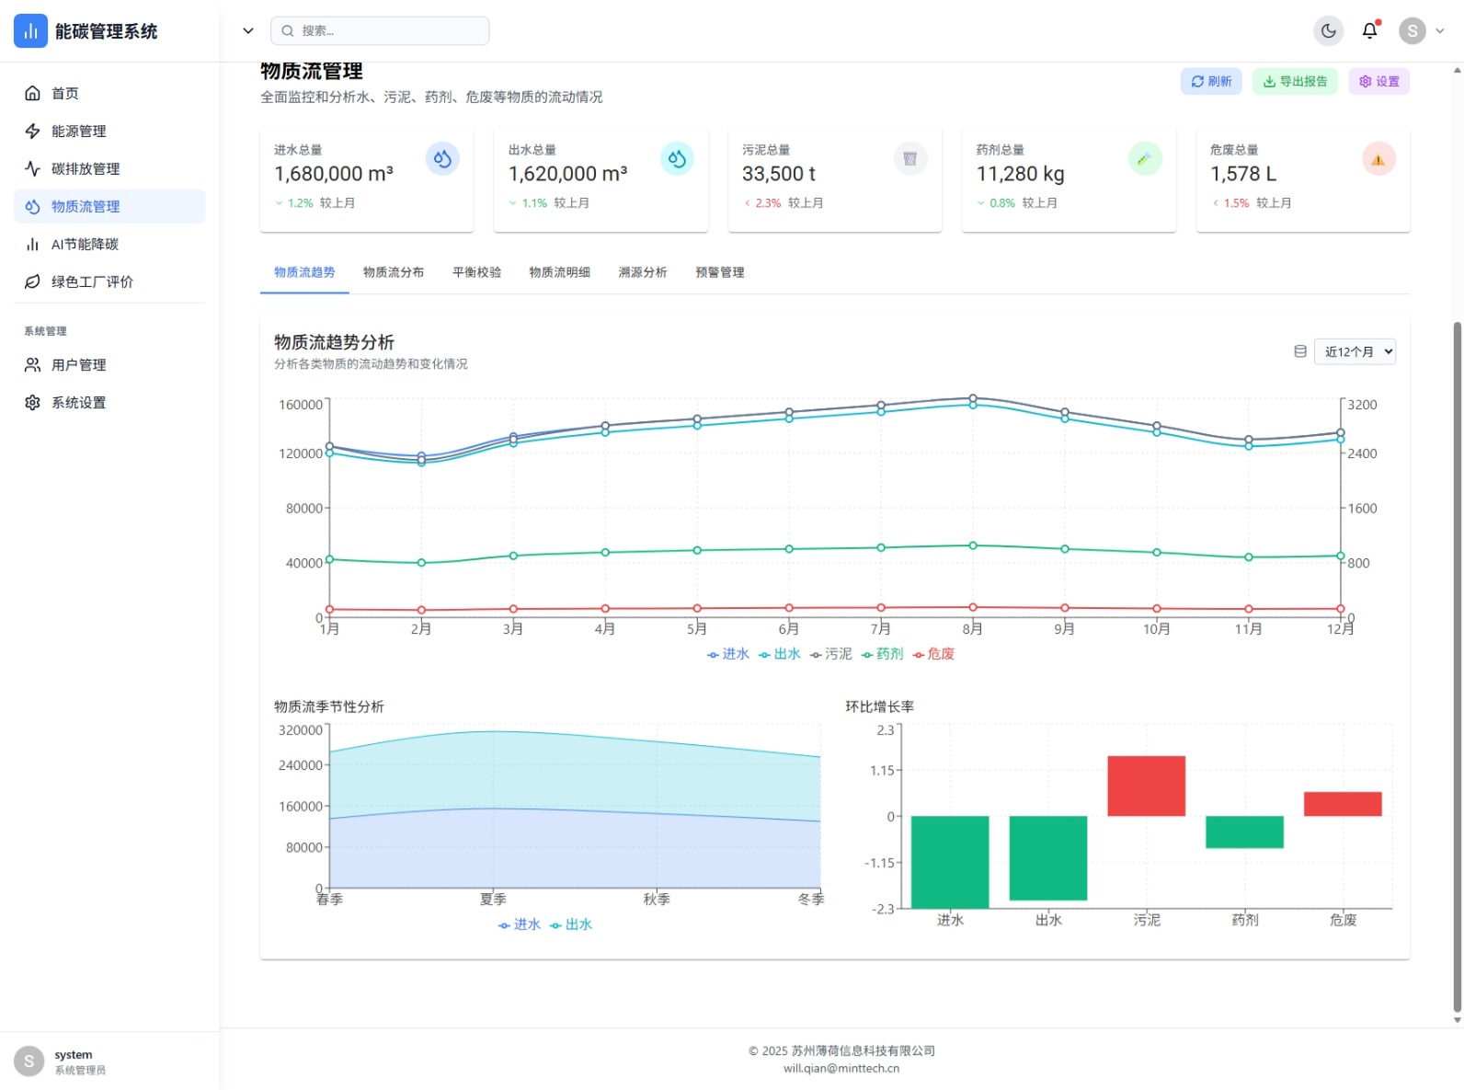Switch to 溯源分析 tab
1464x1090 pixels.
tap(643, 272)
